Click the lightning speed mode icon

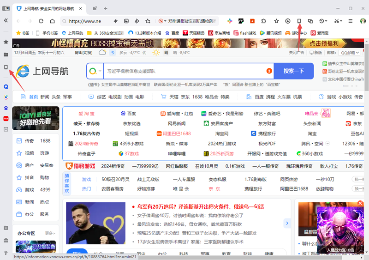pos(116,21)
